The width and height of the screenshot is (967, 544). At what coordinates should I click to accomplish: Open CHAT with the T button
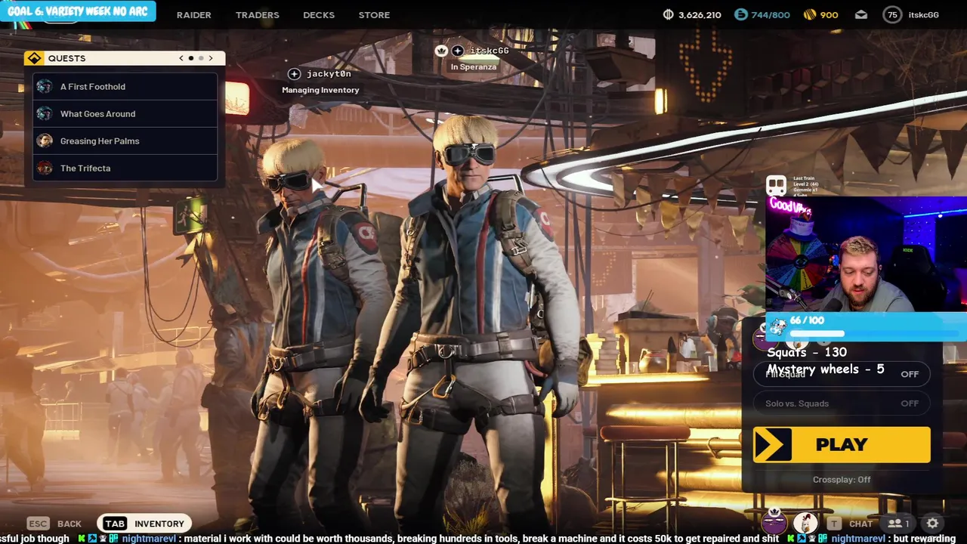point(851,524)
